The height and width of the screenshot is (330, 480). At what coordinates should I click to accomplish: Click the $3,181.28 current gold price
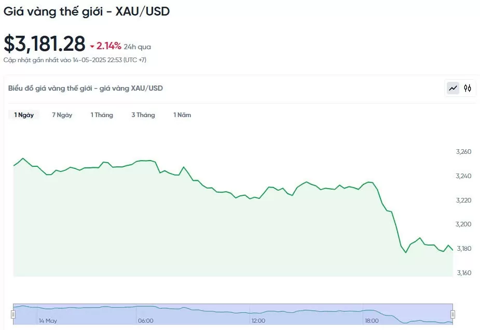point(45,44)
